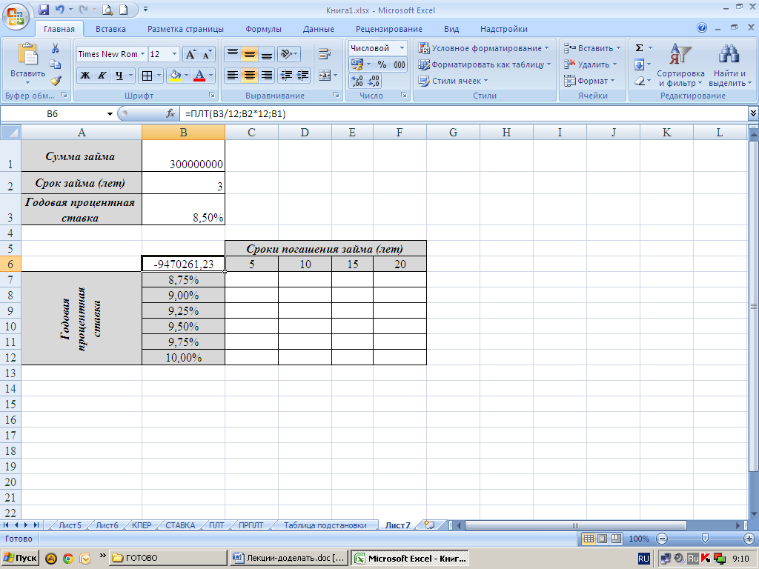
Task: Open the font size 12 dropdown
Action: pyautogui.click(x=175, y=54)
